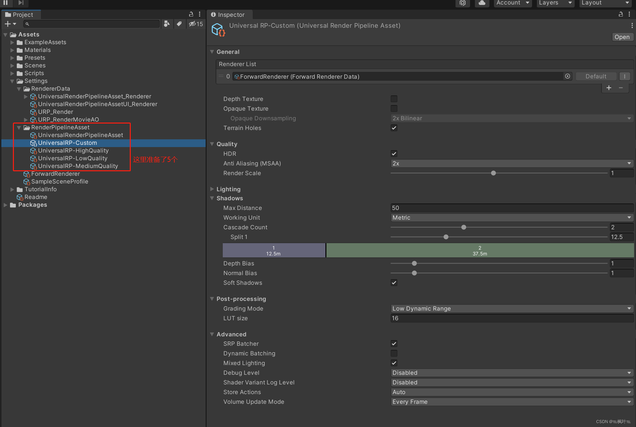Viewport: 636px width, 427px height.
Task: Click the Step frame button
Action: 21,3
